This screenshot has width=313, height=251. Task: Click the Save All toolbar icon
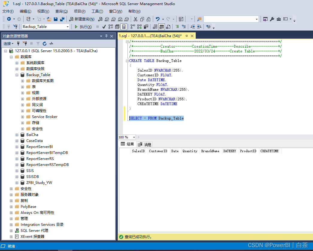[x=62, y=19]
